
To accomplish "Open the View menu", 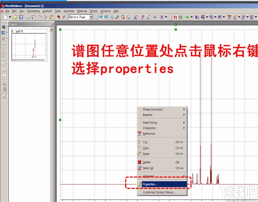I will coord(22,11).
